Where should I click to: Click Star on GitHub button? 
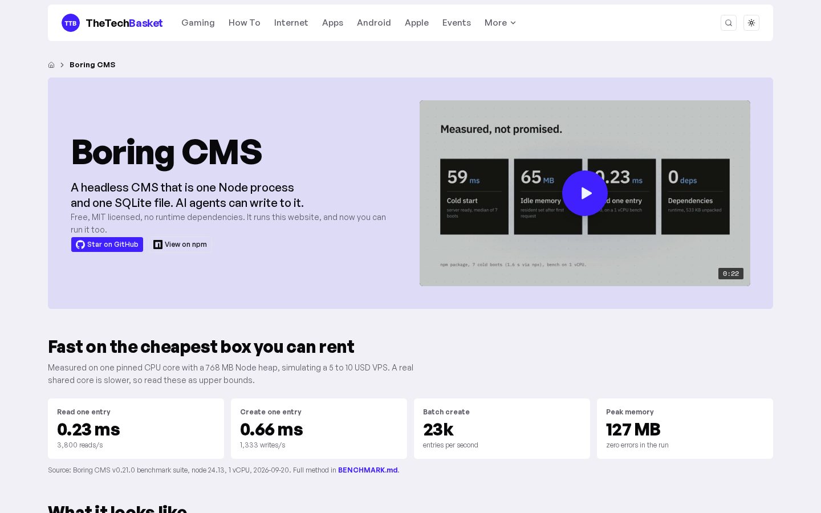(107, 245)
